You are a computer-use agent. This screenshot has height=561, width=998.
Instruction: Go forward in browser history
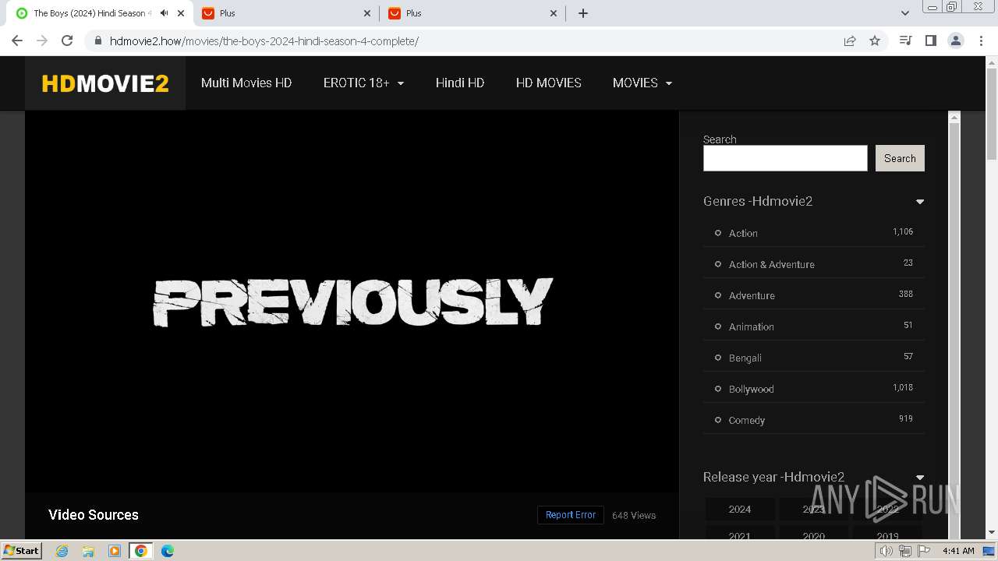coord(42,41)
